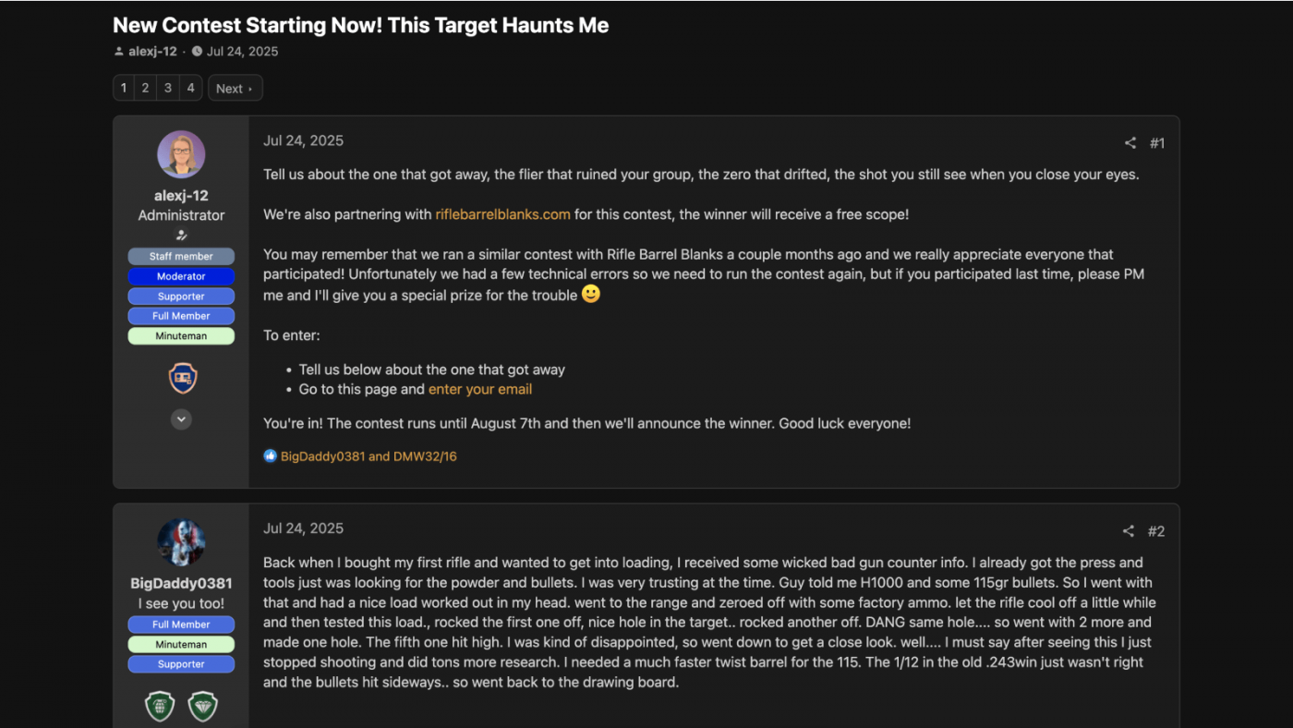Follow the enter your email link
Viewport: 1293px width, 728px height.
480,389
